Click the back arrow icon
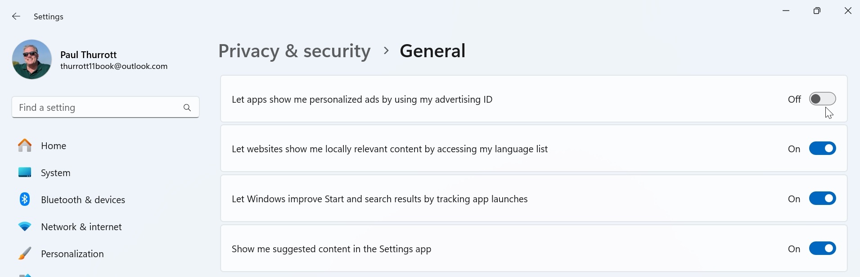The width and height of the screenshot is (860, 277). pos(16,17)
